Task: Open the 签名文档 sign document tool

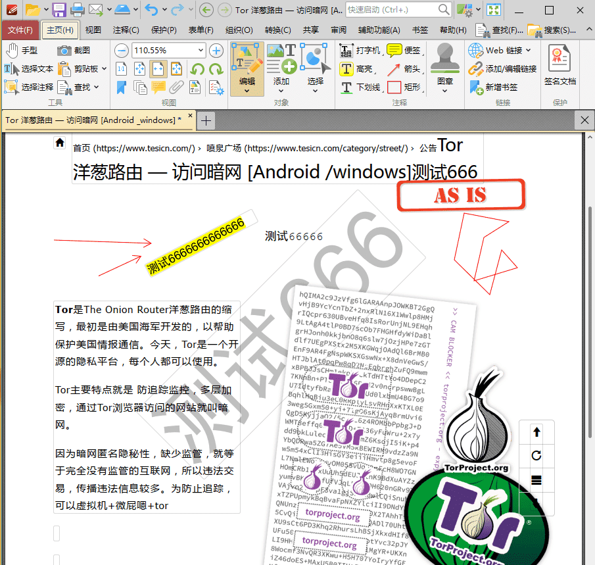Action: [x=560, y=64]
